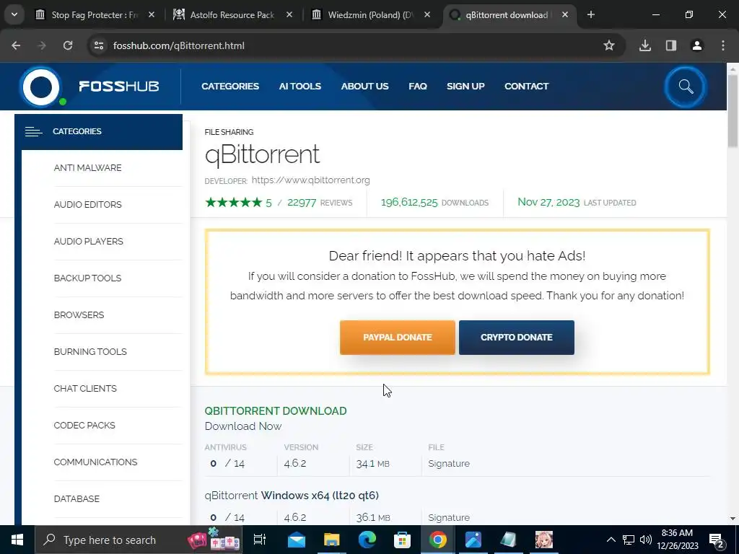Click Sign Up in the navigation bar
Screen dimensions: 739x554
(x=465, y=87)
